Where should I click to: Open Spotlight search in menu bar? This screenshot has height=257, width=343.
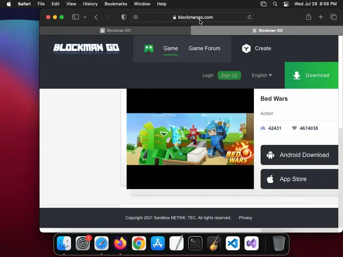point(275,4)
